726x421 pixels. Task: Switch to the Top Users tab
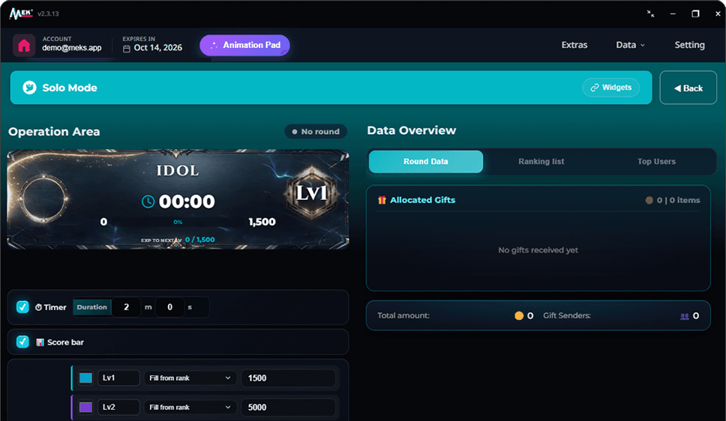tap(656, 162)
